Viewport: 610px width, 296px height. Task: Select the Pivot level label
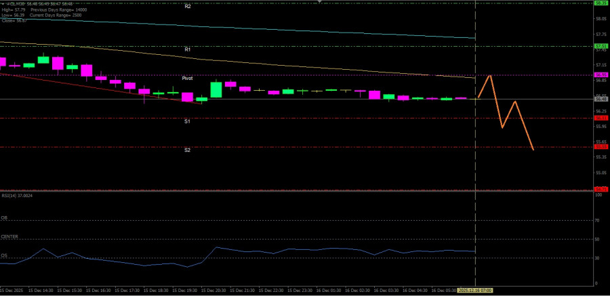[188, 78]
